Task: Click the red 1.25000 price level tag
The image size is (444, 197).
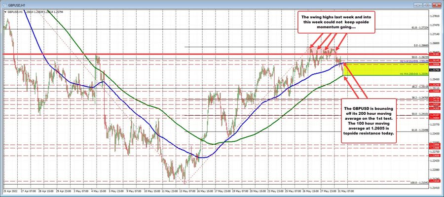Action: click(x=434, y=91)
